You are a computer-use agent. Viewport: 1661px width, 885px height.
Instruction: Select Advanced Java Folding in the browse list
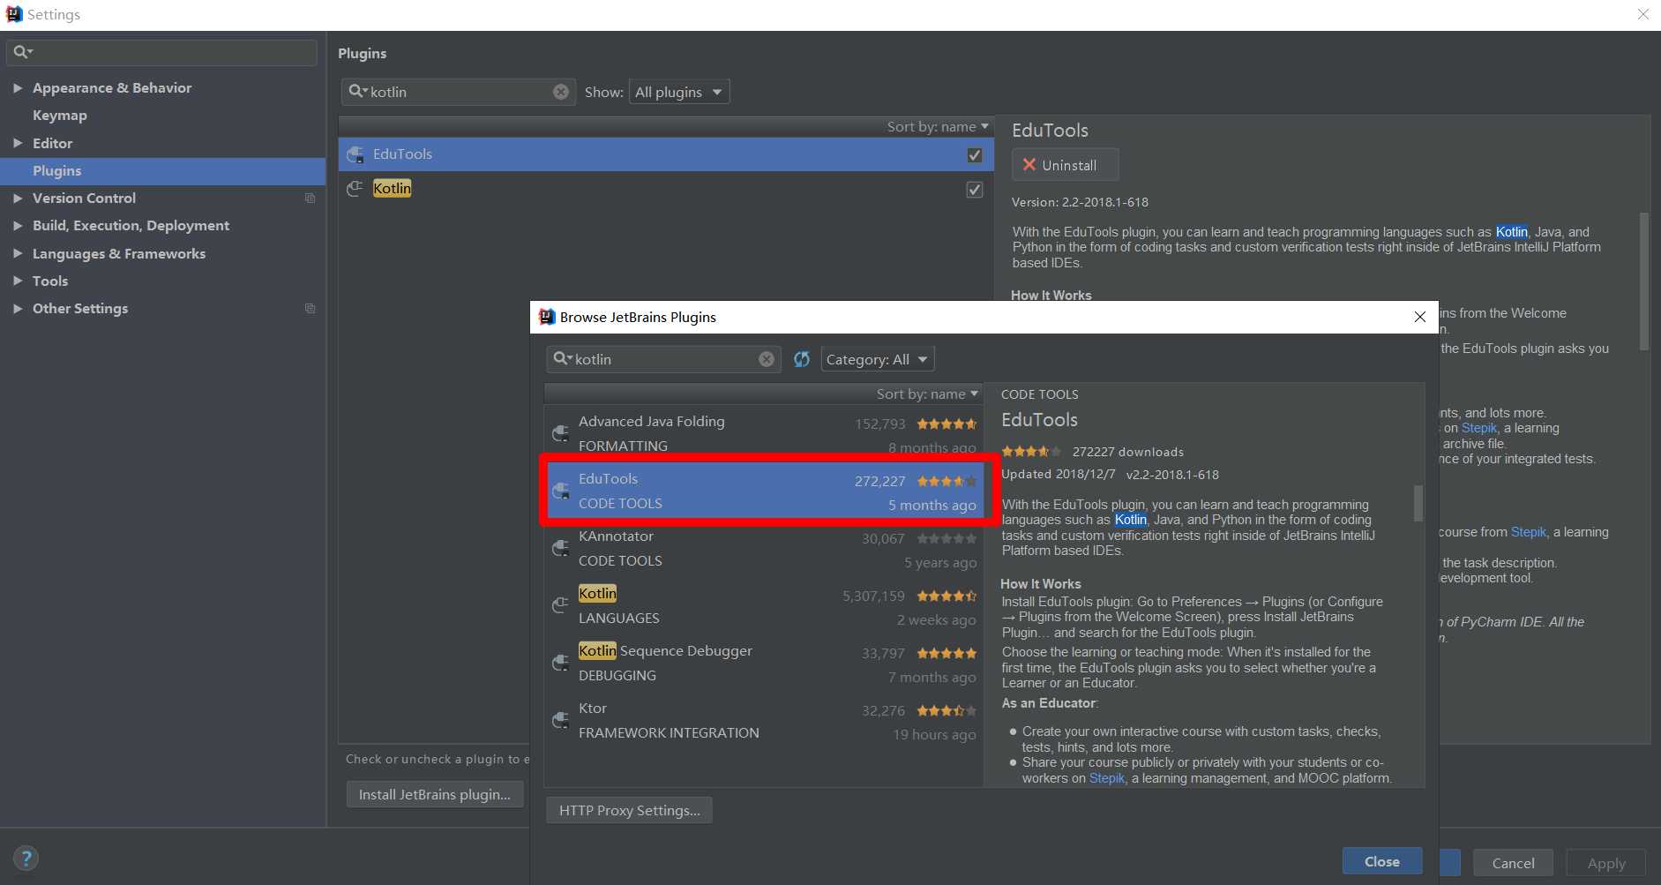coord(764,433)
